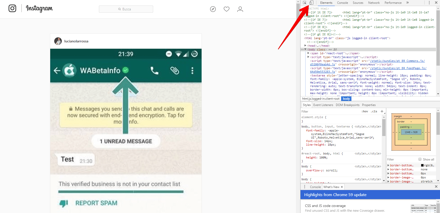The image size is (440, 213).
Task: Switch to the Sources tab
Action: pos(358,3)
